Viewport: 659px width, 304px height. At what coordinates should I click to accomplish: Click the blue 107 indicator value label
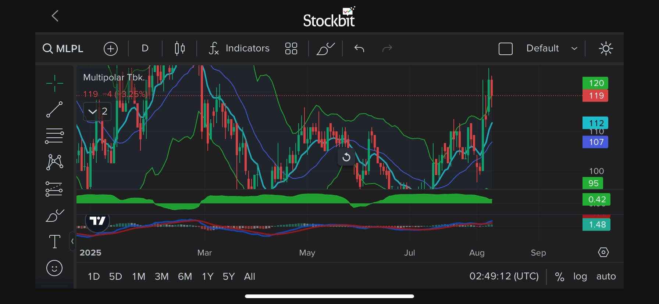click(x=595, y=142)
